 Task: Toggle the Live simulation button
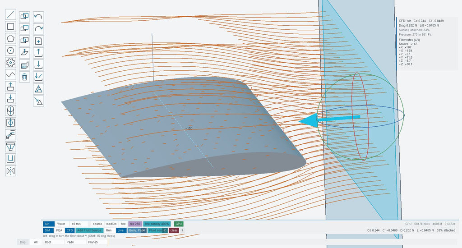click(x=120, y=230)
